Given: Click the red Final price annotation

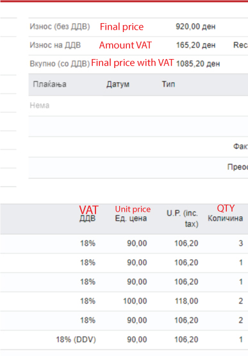Looking at the screenshot, I should (122, 27).
